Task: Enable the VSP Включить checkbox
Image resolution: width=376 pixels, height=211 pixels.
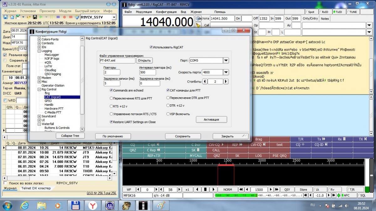Action: 168,114
